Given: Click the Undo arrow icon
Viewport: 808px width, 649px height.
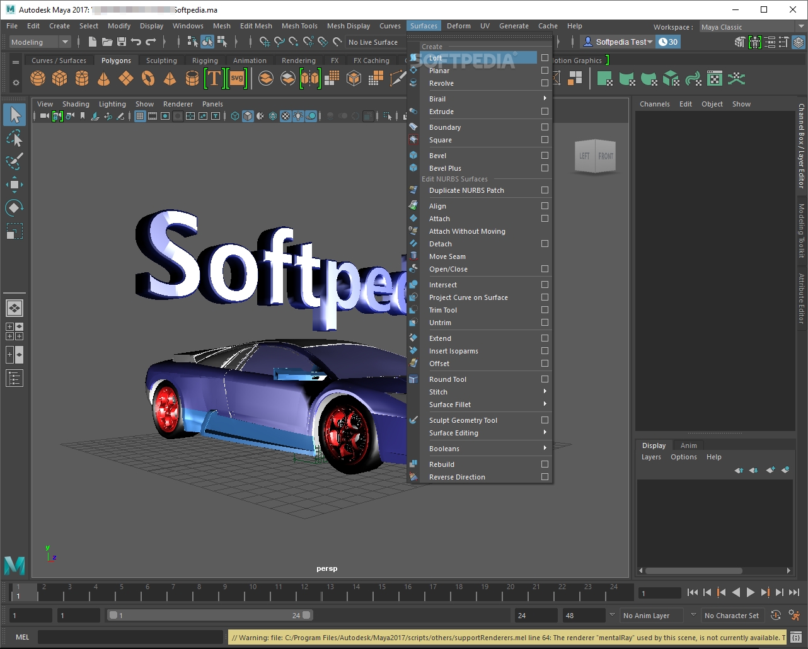Looking at the screenshot, I should tap(136, 42).
